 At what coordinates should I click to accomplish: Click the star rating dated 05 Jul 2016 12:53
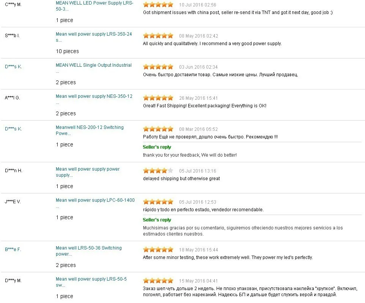point(158,202)
